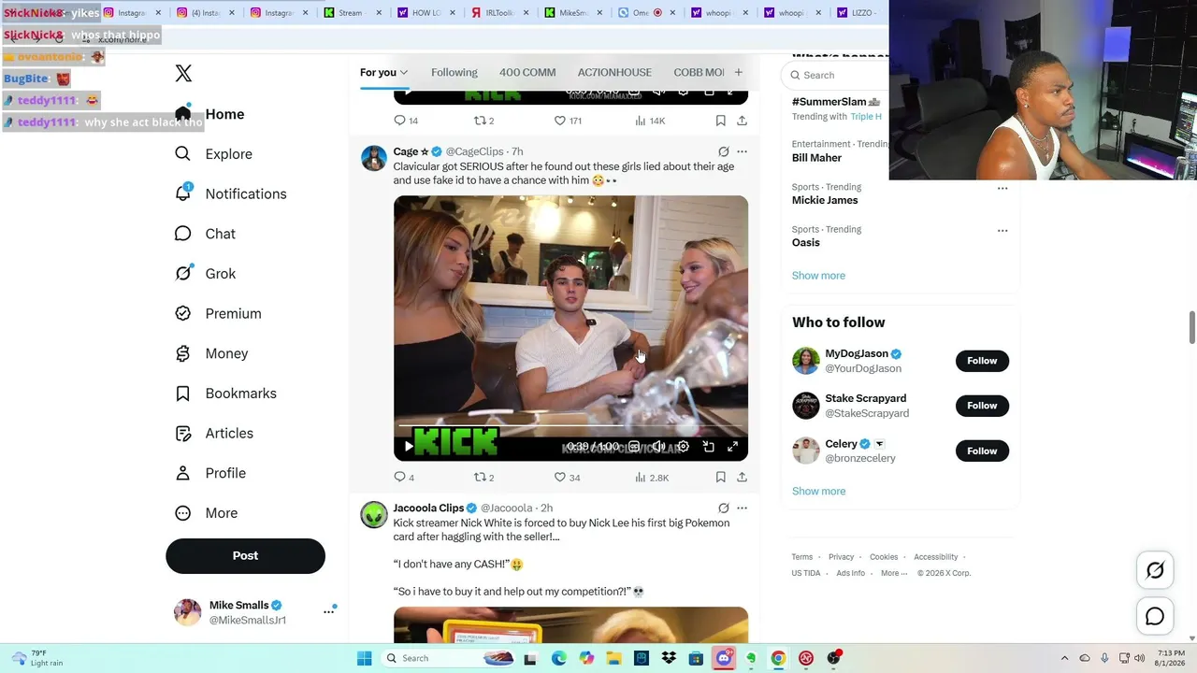Enter fullscreen on the Clavicular video
1197x673 pixels.
[732, 447]
